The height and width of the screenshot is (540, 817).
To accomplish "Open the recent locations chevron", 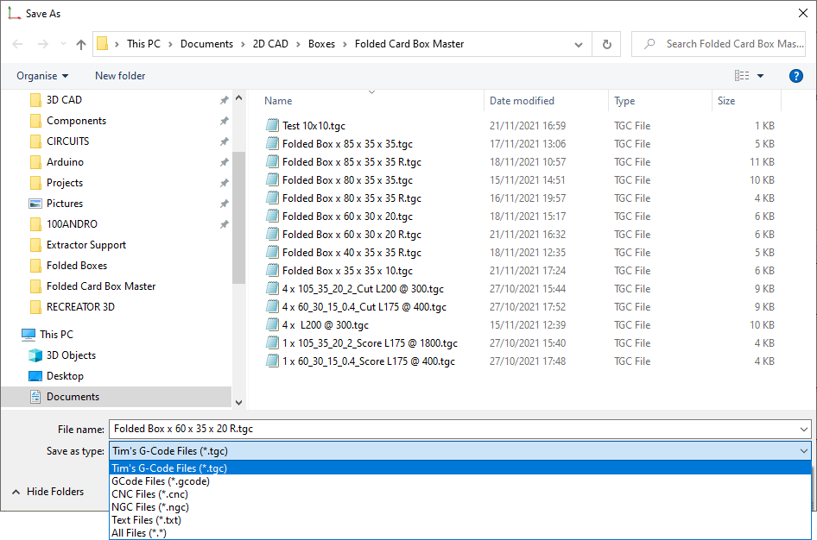I will pos(63,44).
